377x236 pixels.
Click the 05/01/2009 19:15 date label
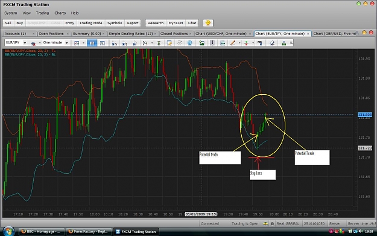201,214
